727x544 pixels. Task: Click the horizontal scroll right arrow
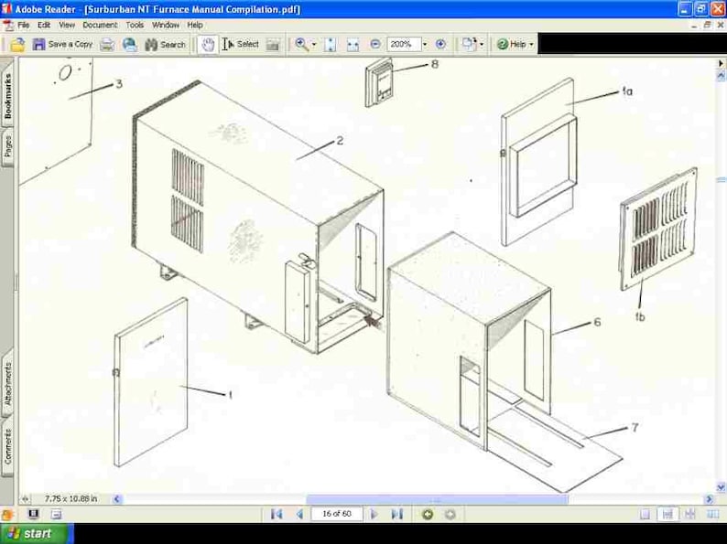(709, 499)
